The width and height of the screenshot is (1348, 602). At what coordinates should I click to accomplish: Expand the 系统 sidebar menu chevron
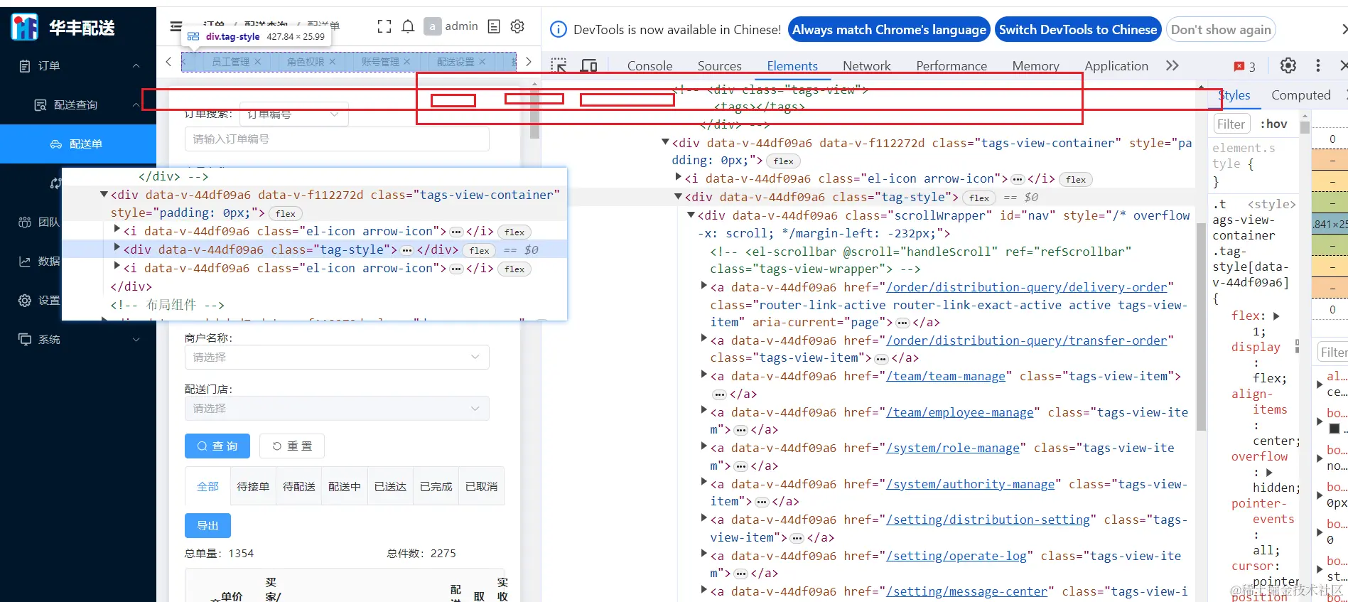pyautogui.click(x=136, y=340)
